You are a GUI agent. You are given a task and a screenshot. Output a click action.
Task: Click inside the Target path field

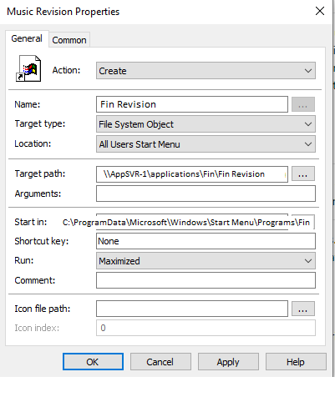click(x=192, y=174)
